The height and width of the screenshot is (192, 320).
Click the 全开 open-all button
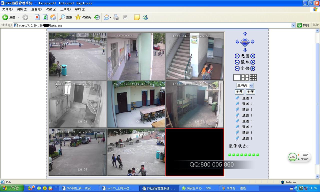click(239, 92)
